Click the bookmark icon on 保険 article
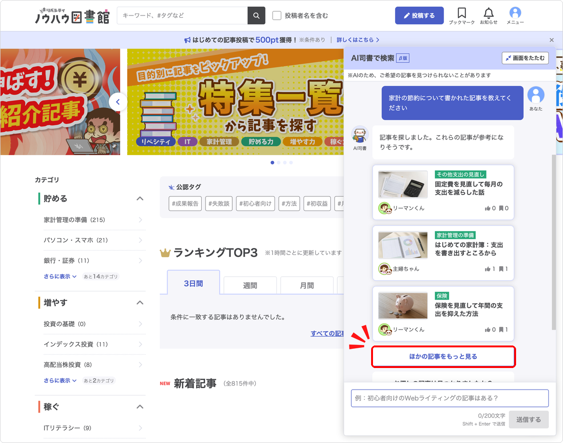The width and height of the screenshot is (563, 443). (x=501, y=330)
